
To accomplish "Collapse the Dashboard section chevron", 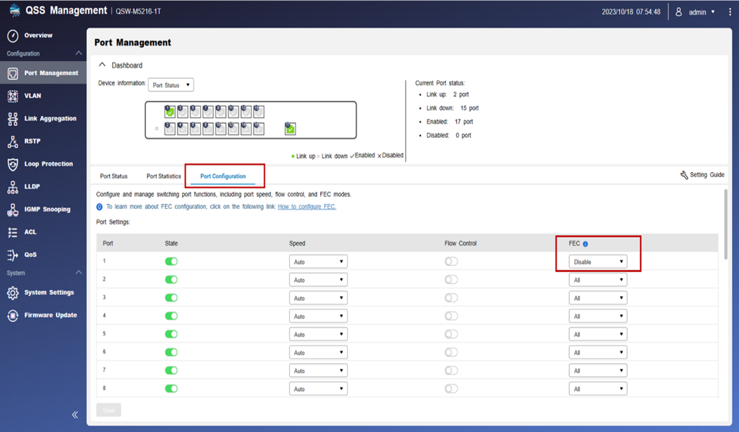I will tap(102, 65).
